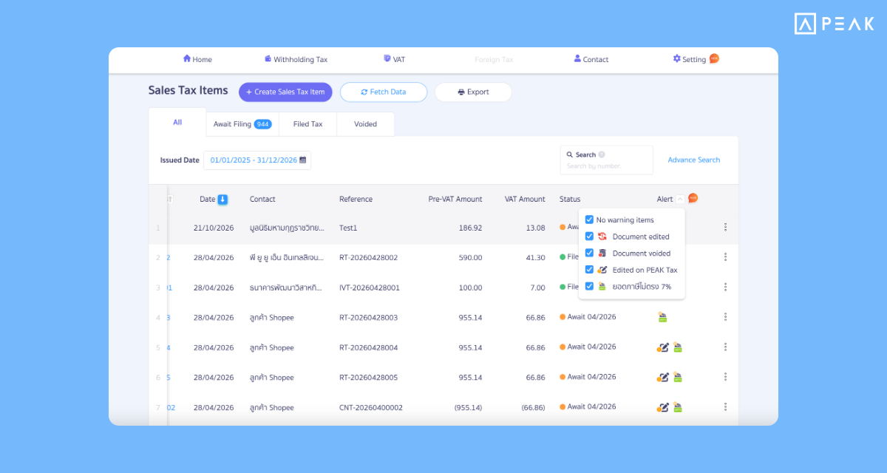
Task: Click the Create Sales Tax Item button
Action: point(285,92)
